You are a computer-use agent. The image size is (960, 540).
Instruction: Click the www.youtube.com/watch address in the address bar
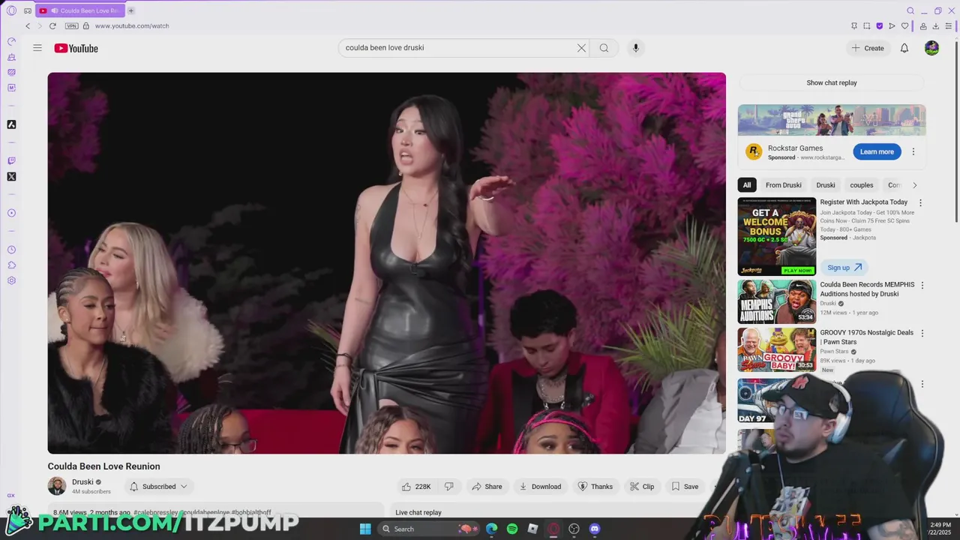click(x=132, y=25)
